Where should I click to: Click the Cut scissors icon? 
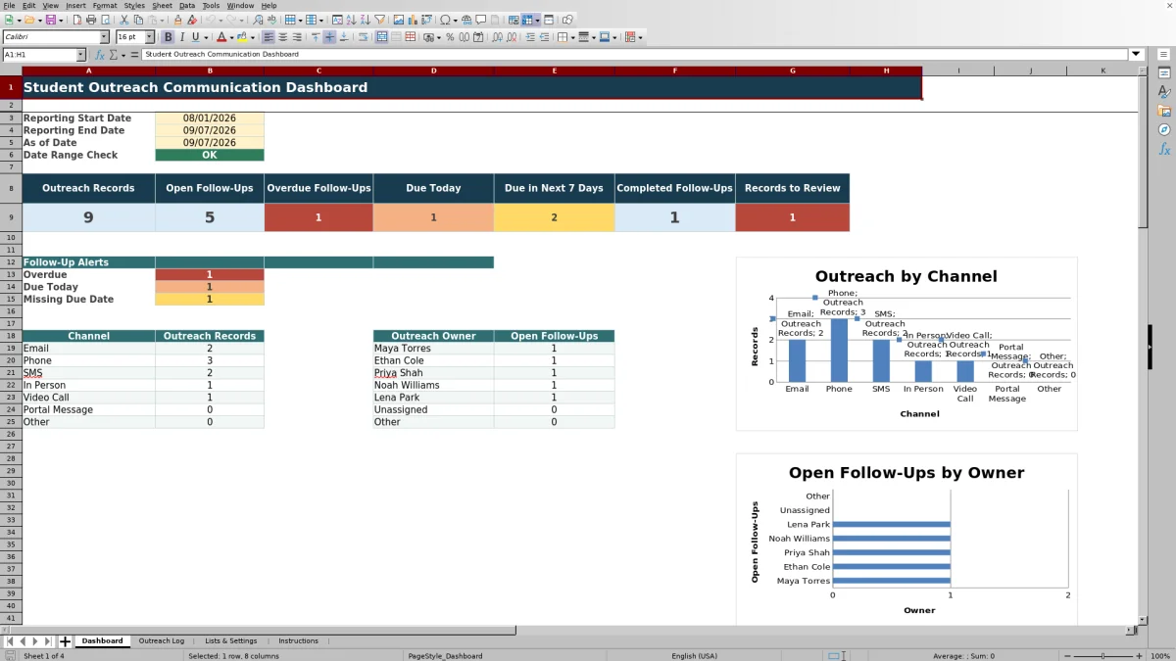pos(123,20)
